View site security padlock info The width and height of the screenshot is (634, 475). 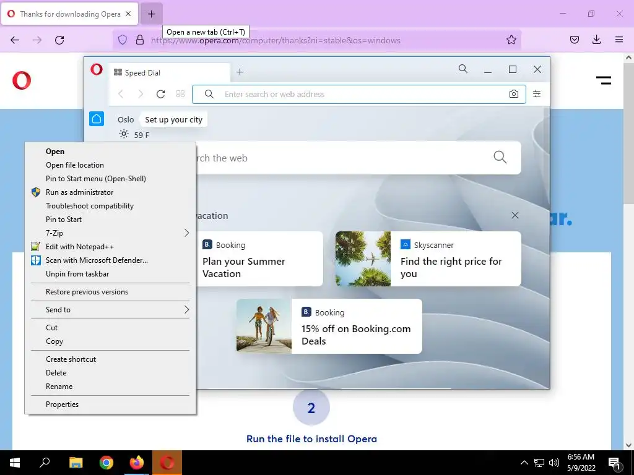click(x=140, y=40)
